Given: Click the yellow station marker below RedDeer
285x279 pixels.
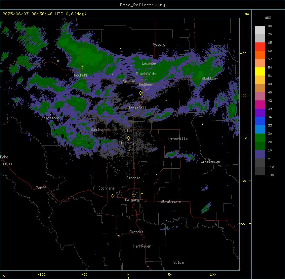Looking at the screenshot, I should (x=141, y=93).
